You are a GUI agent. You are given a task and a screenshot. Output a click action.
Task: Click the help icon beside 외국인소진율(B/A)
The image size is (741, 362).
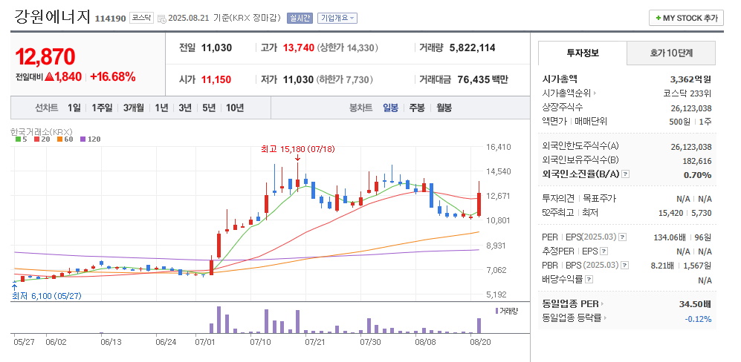pos(625,174)
